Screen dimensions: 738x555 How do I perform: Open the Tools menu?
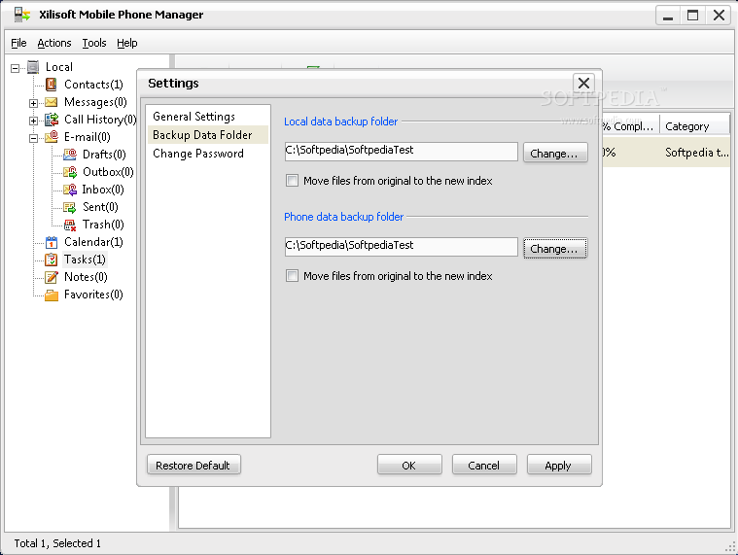click(94, 43)
